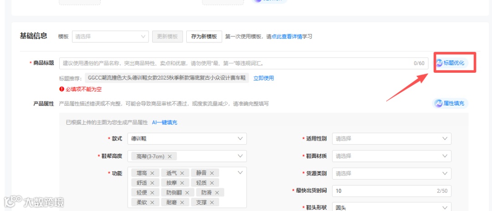This screenshot has height=211, width=492.
Task: Click the recommended title text starting GGCC潮流撞色
Action: [167, 78]
